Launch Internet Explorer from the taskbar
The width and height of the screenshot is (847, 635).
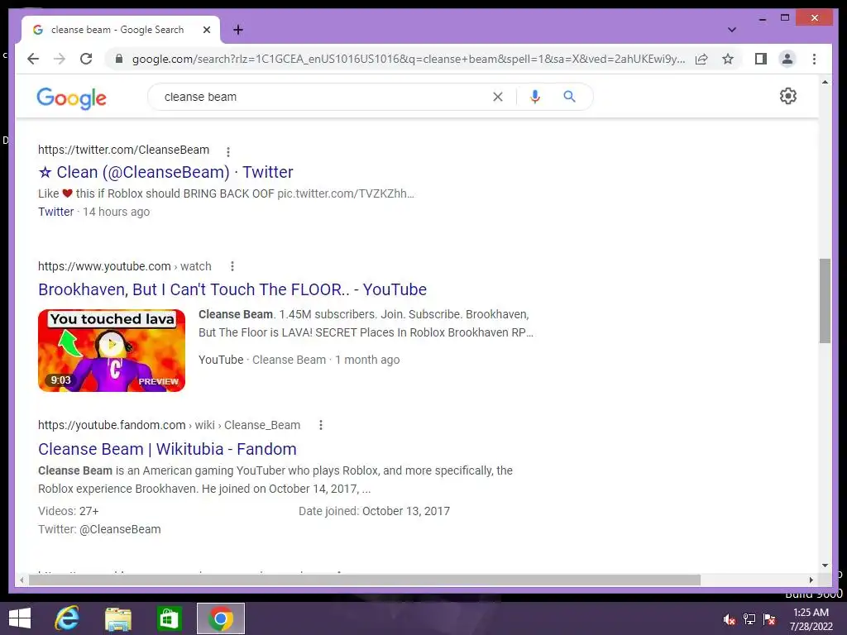click(67, 618)
